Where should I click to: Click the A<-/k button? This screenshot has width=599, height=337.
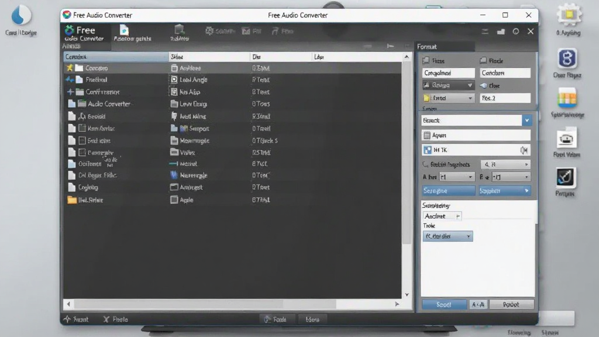click(478, 304)
